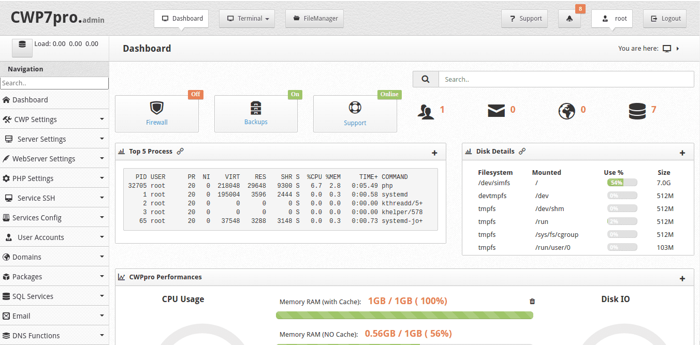
Task: Open User Accounts menu
Action: point(54,237)
